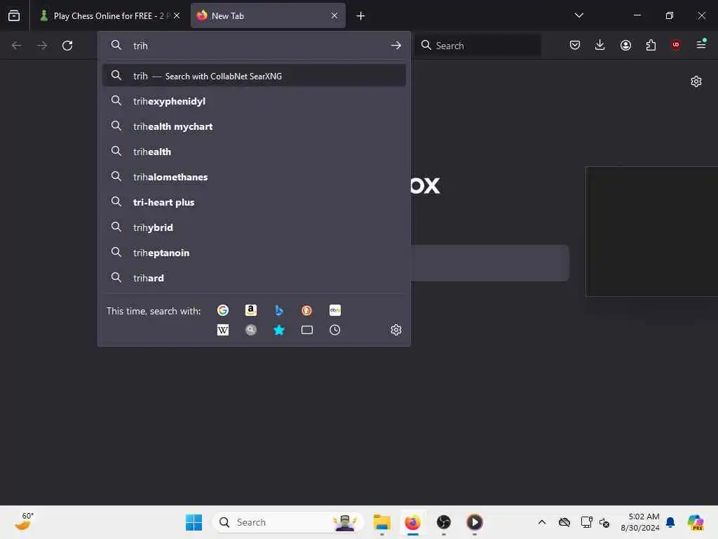Image resolution: width=718 pixels, height=539 pixels.
Task: Open Firefox View panel
Action: point(14,15)
